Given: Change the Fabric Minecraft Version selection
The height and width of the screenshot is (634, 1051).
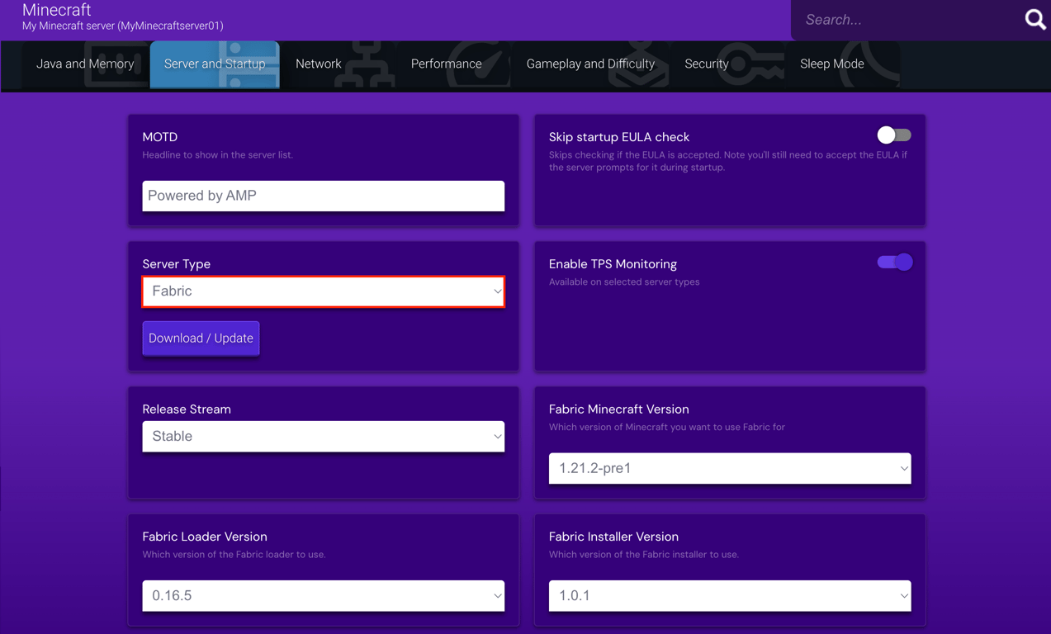Looking at the screenshot, I should (729, 468).
